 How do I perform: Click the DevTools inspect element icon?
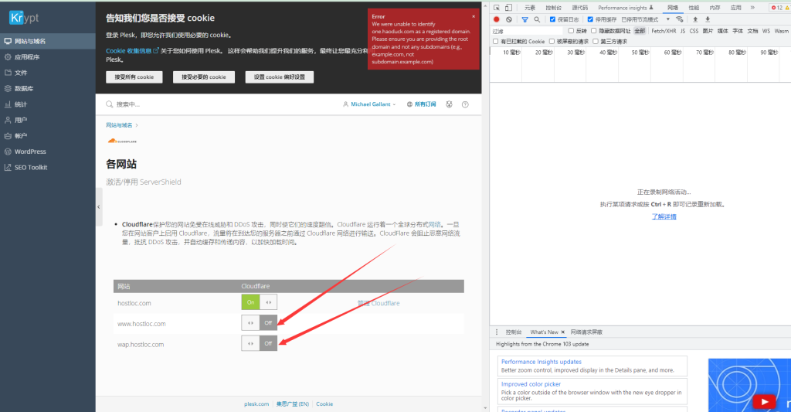tap(496, 8)
